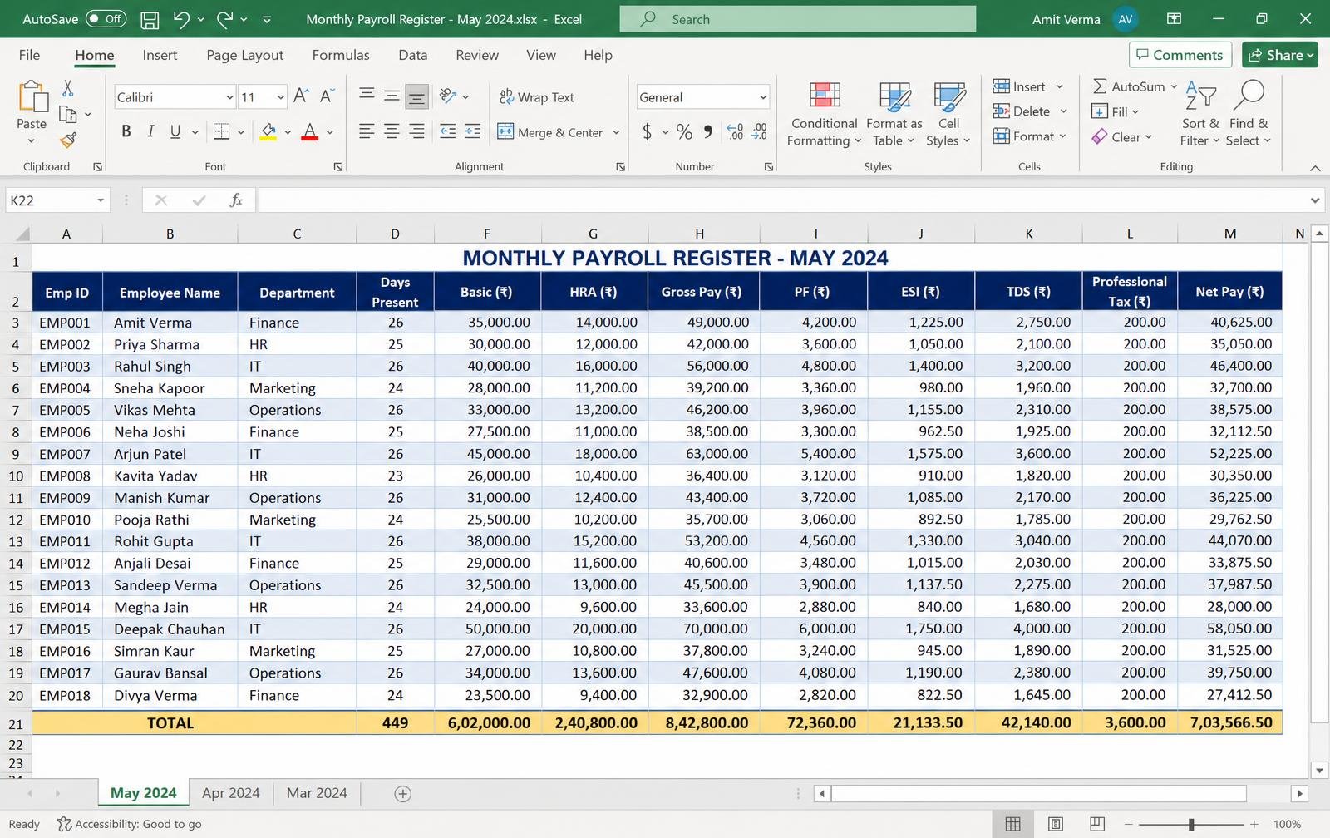Increase decimal places

735,131
